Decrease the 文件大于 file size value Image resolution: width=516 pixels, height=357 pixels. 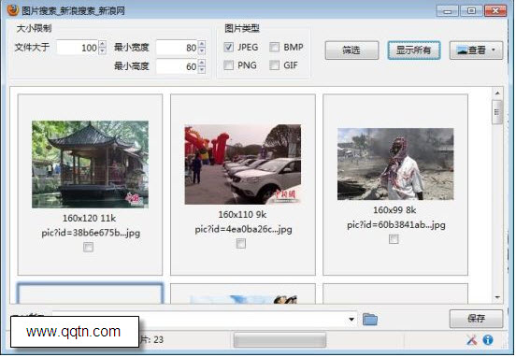pos(102,51)
